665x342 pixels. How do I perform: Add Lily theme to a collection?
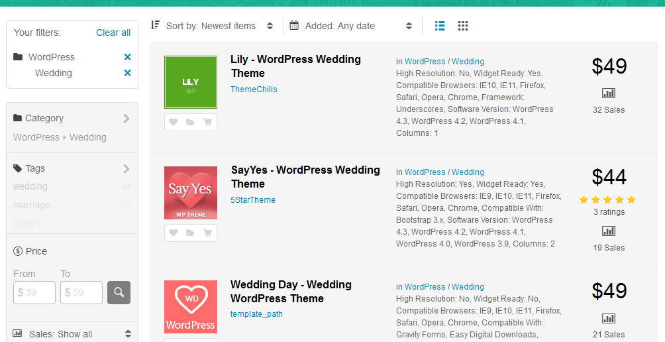point(190,122)
